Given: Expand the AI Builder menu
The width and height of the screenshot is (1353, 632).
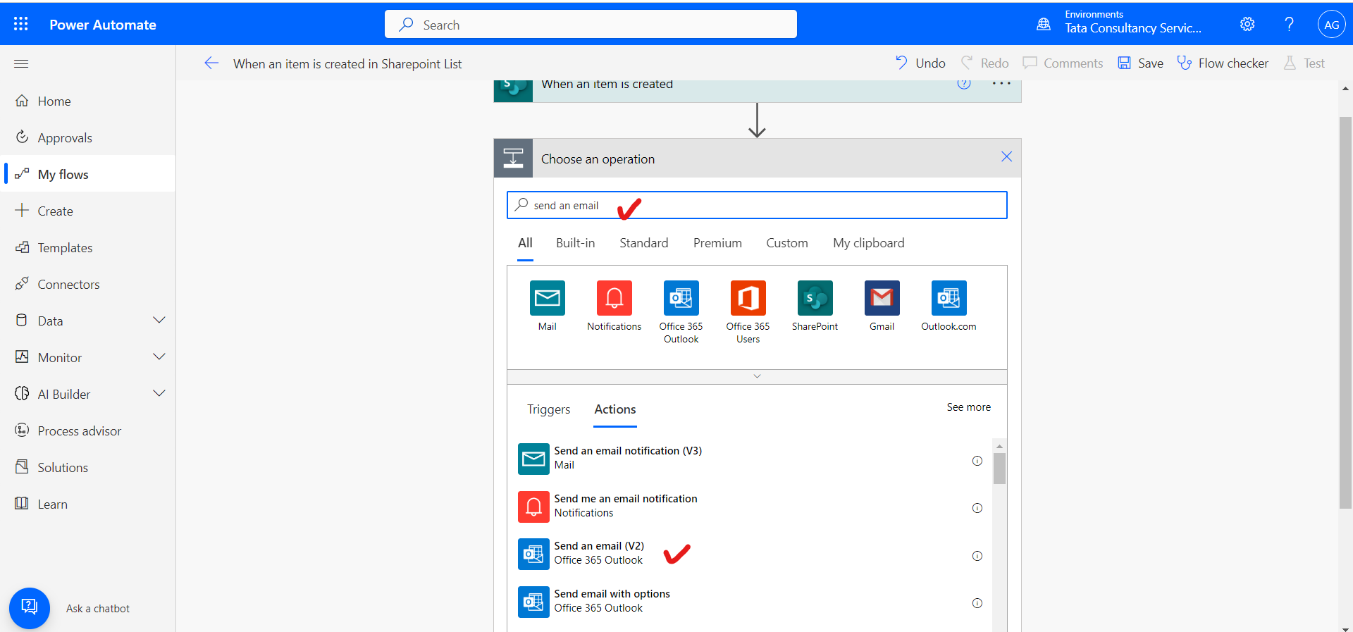Looking at the screenshot, I should [159, 394].
